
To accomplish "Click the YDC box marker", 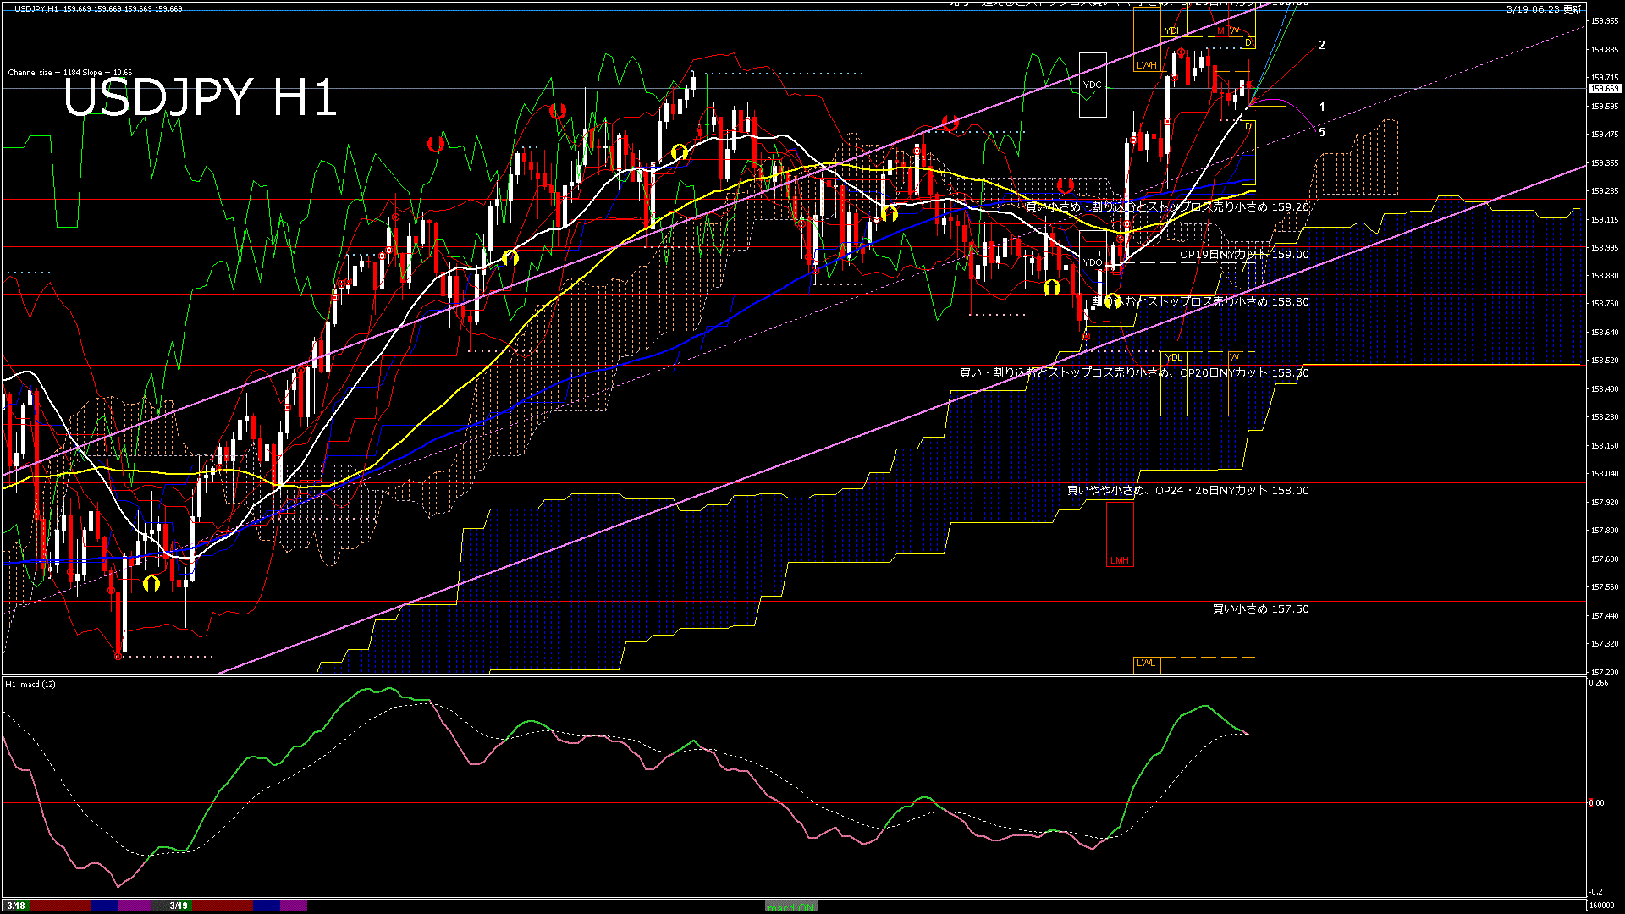I will tap(1093, 85).
